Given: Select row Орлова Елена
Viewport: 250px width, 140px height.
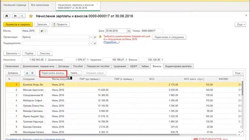Looking at the screenshot, I should (123, 106).
